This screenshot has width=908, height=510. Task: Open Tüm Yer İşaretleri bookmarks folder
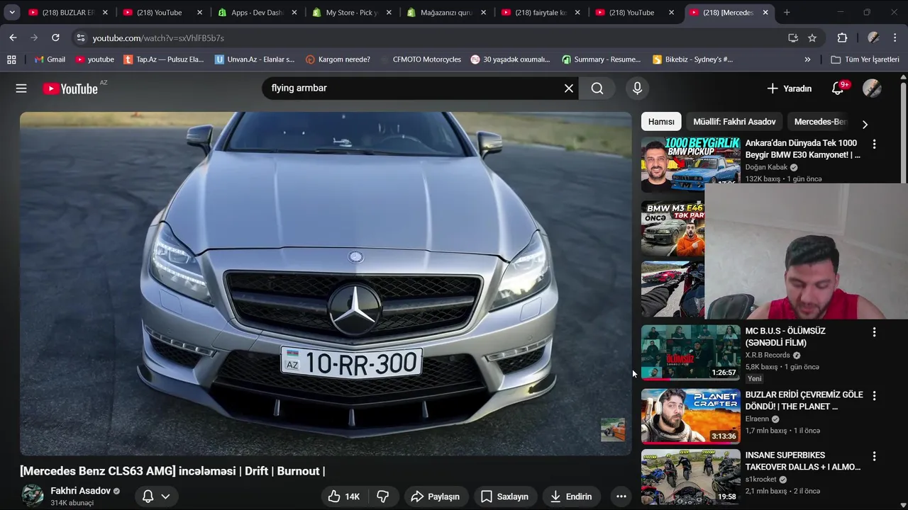865,59
